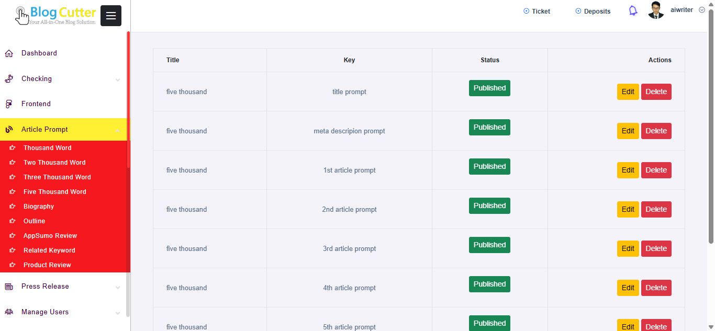Click the Press Release icon
The height and width of the screenshot is (331, 715).
(x=9, y=287)
